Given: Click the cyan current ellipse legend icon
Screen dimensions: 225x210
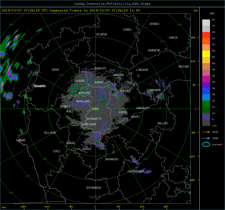Looking at the screenshot, I should (x=206, y=144).
